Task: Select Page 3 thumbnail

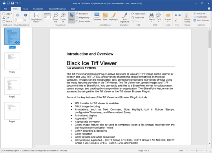Action: tap(12, 86)
